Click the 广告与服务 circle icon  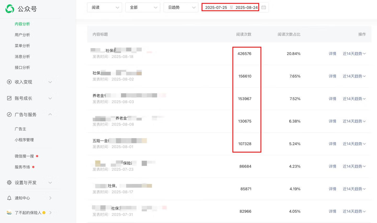(x=9, y=114)
